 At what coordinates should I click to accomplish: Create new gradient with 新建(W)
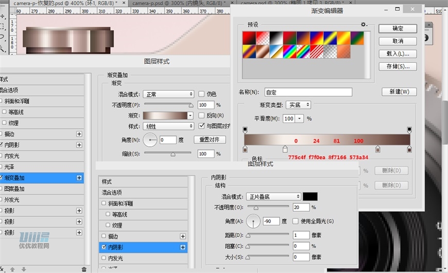tap(399, 92)
